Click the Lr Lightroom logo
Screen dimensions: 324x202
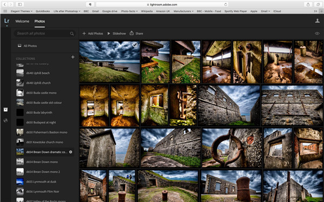(x=6, y=21)
